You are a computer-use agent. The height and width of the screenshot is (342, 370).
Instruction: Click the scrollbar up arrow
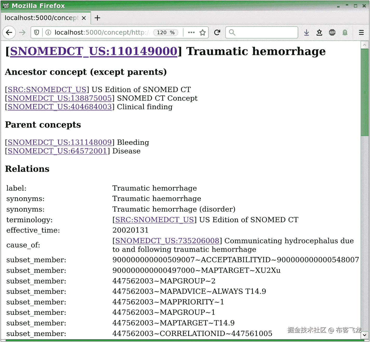click(x=365, y=45)
